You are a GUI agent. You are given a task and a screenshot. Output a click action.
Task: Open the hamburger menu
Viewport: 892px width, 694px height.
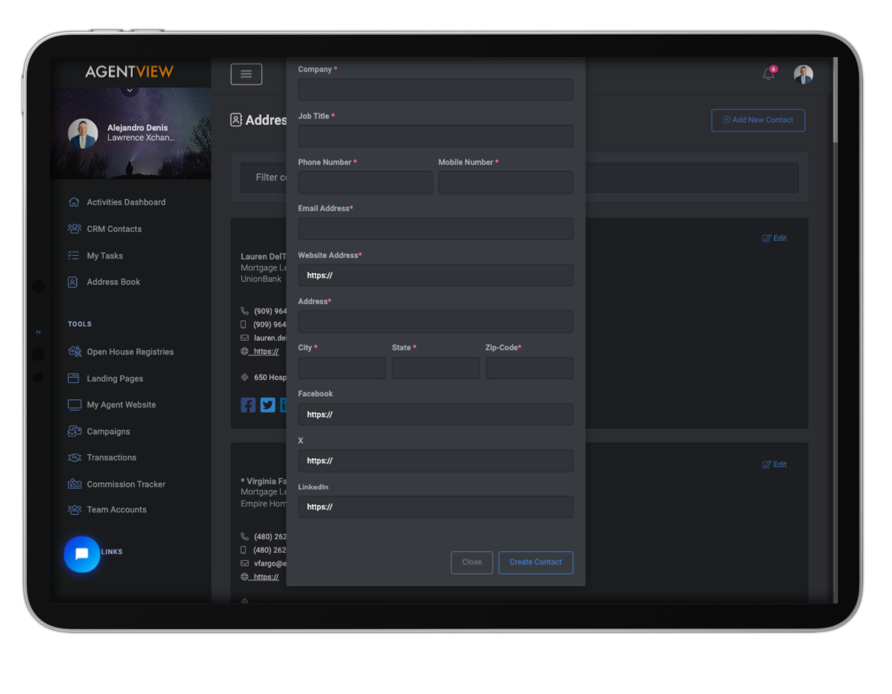point(246,74)
